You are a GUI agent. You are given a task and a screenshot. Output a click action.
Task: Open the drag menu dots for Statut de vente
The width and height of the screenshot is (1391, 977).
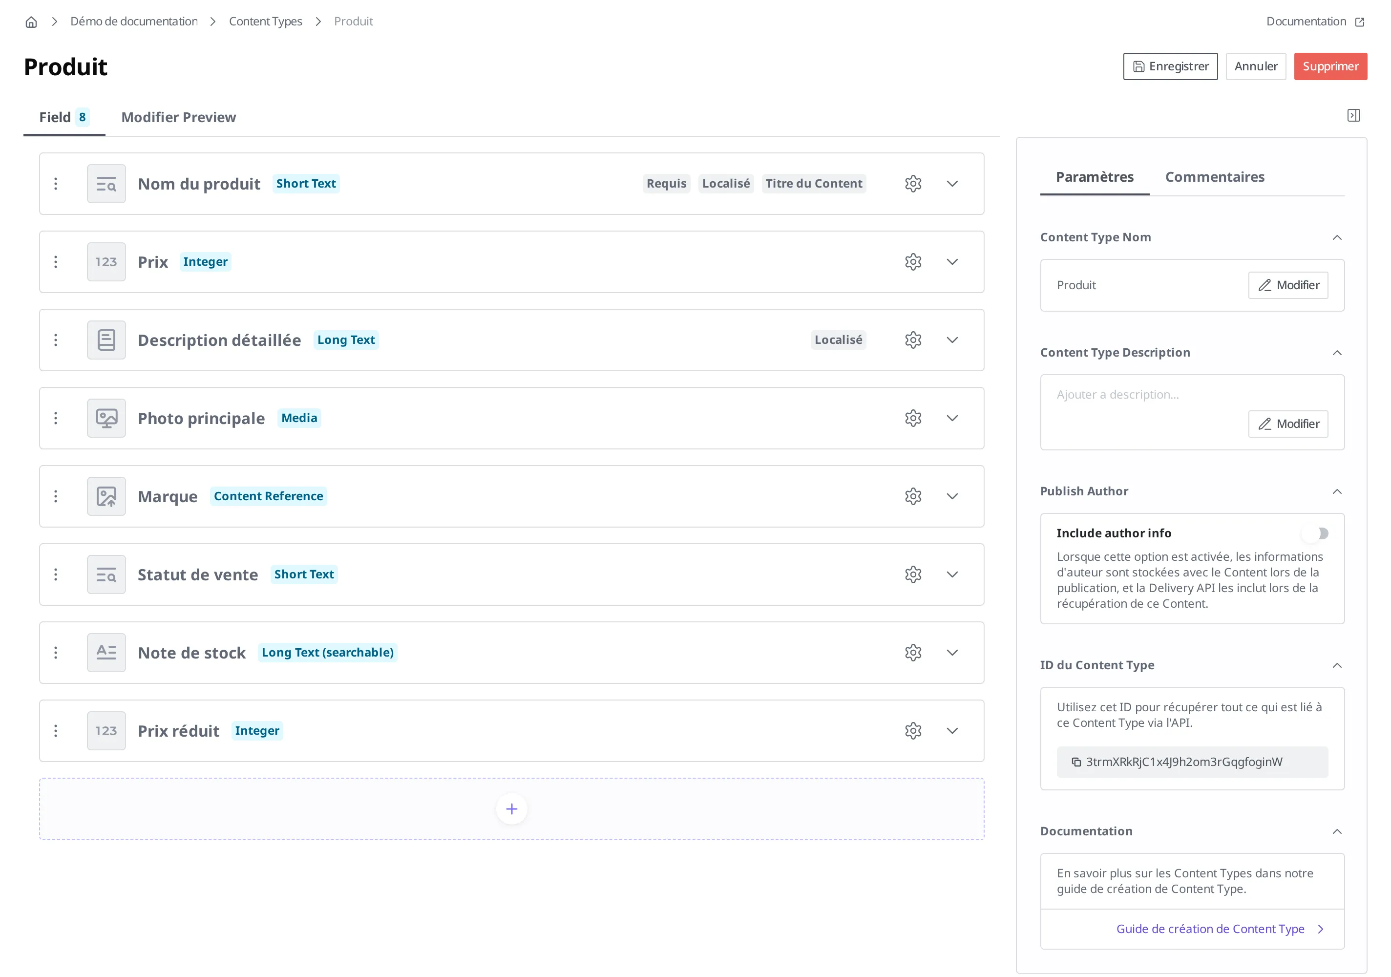56,574
